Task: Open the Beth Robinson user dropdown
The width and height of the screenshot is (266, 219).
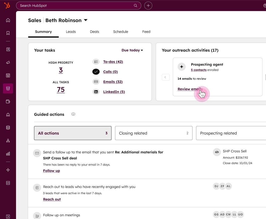Action: coord(86,20)
